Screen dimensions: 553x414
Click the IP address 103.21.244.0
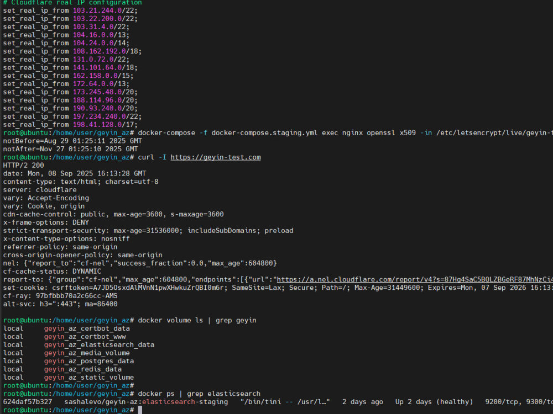[97, 10]
